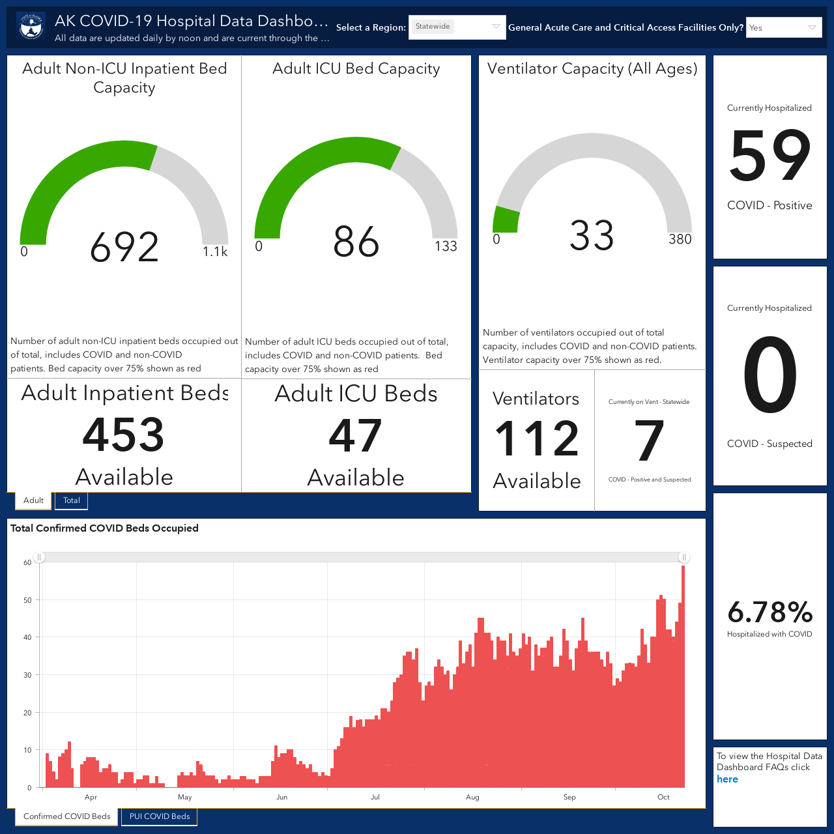834x834 pixels.
Task: Select the PUI COVID Beds tab
Action: (x=160, y=816)
